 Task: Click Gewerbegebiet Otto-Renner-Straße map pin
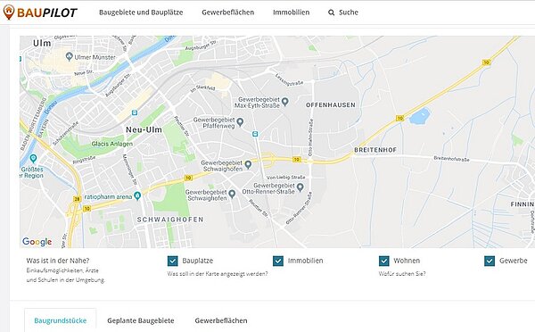pyautogui.click(x=300, y=187)
